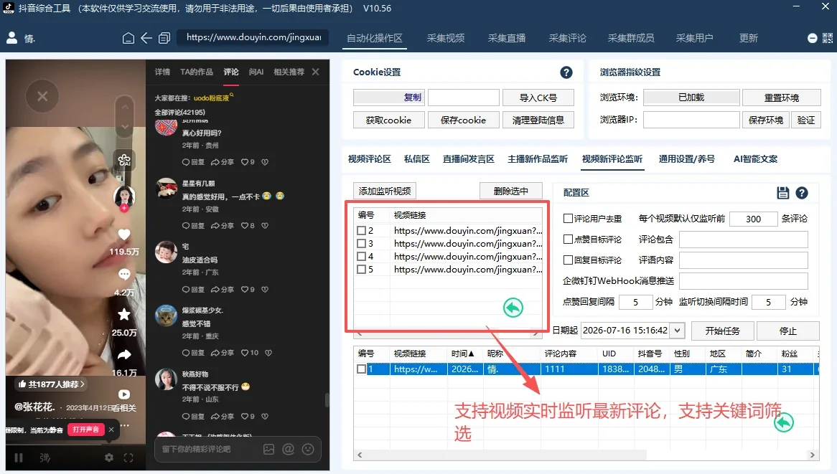The image size is (837, 474).
Task: Go to next video arrow
Action: (x=124, y=127)
